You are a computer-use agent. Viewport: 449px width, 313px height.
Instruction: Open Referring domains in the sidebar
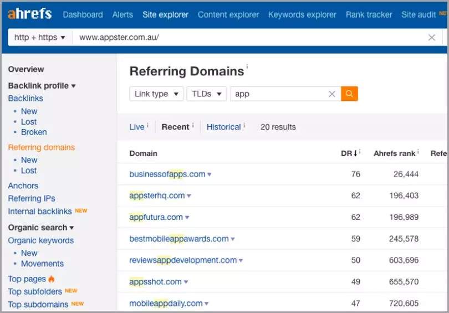41,147
